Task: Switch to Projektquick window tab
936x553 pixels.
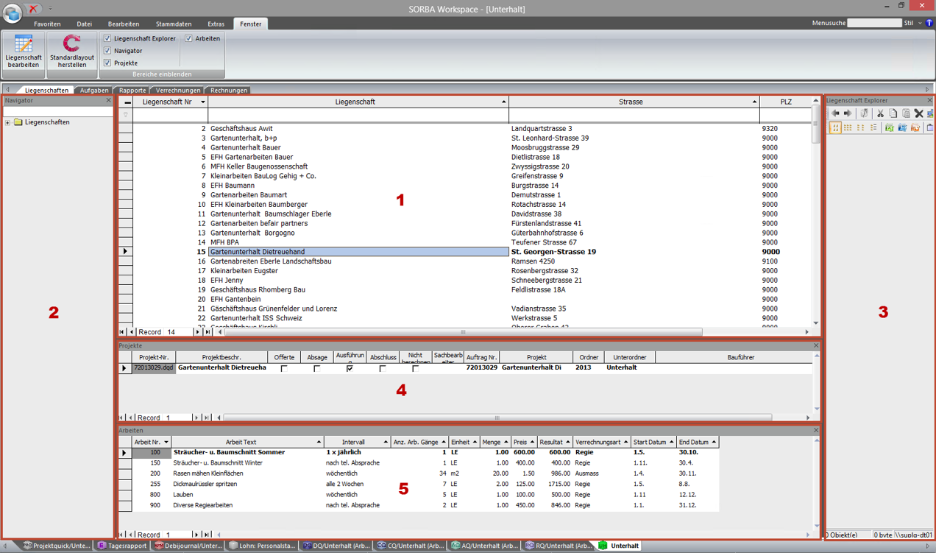Action: click(x=57, y=546)
